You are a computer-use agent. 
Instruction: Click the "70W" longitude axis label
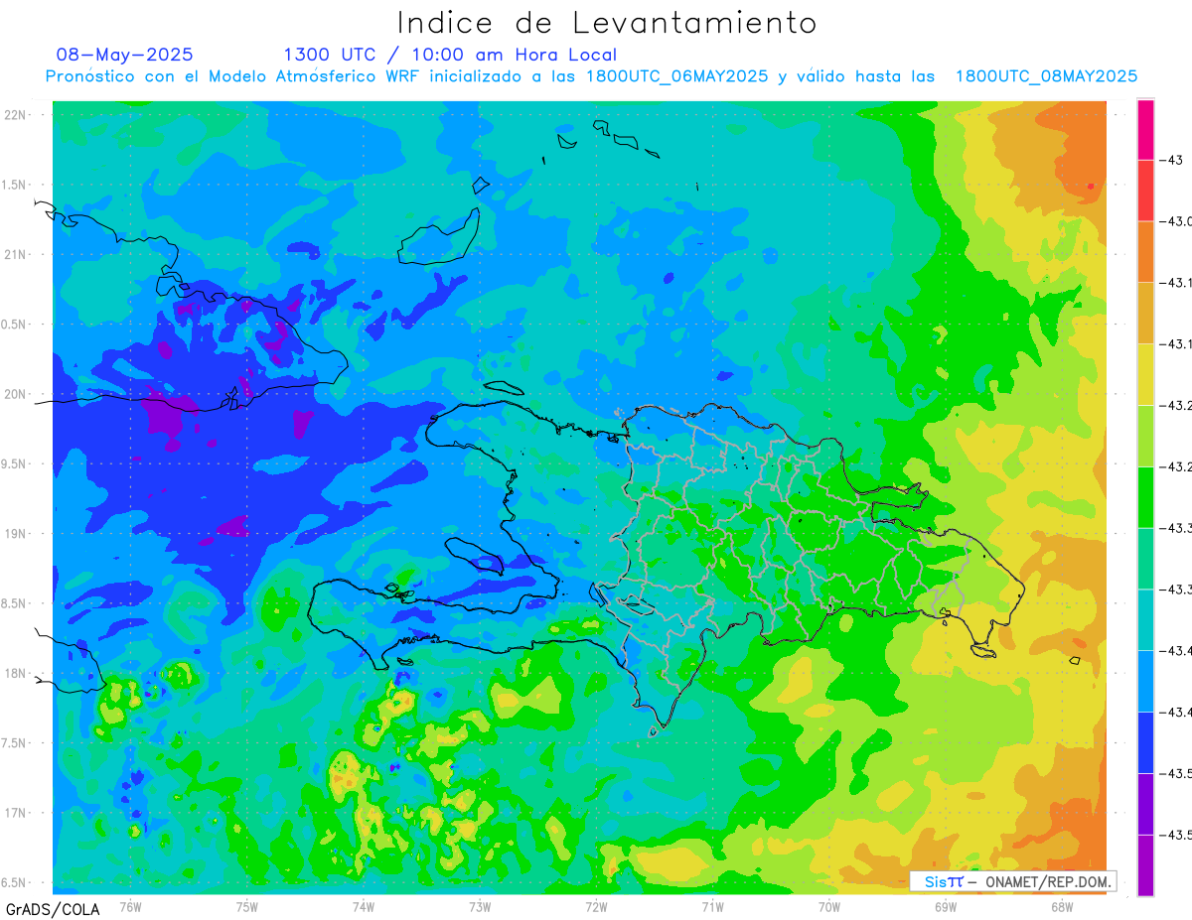[829, 906]
